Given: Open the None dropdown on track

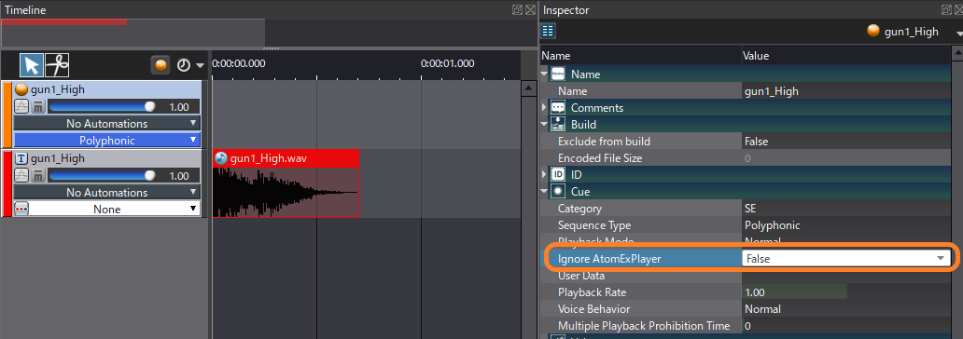Looking at the screenshot, I should 107,209.
